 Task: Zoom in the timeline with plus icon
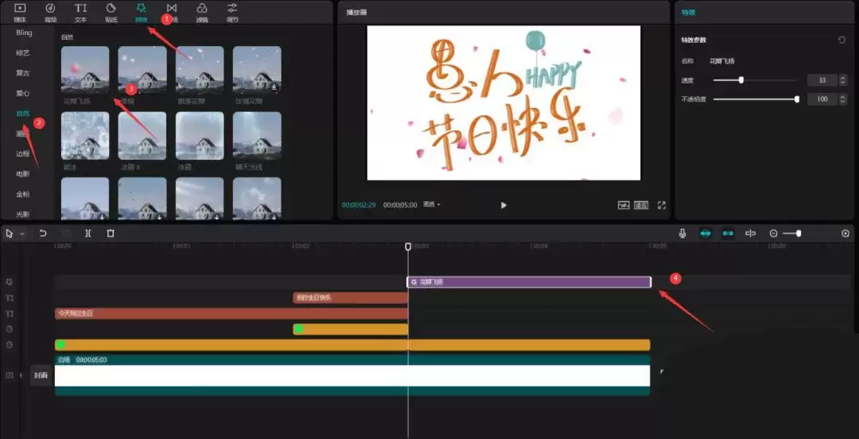845,234
